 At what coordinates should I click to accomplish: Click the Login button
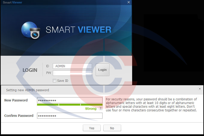(102, 70)
